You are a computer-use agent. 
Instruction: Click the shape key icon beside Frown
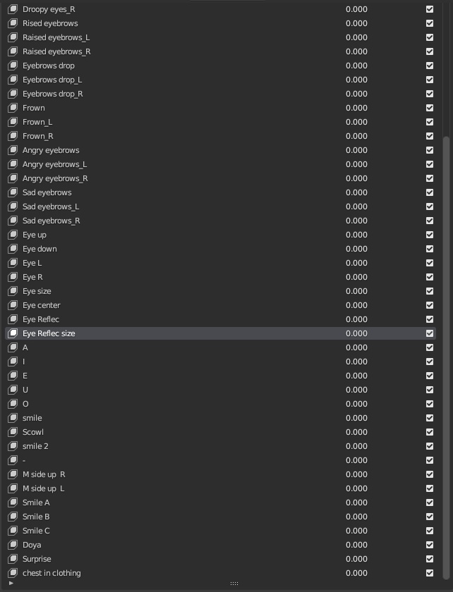pos(13,108)
